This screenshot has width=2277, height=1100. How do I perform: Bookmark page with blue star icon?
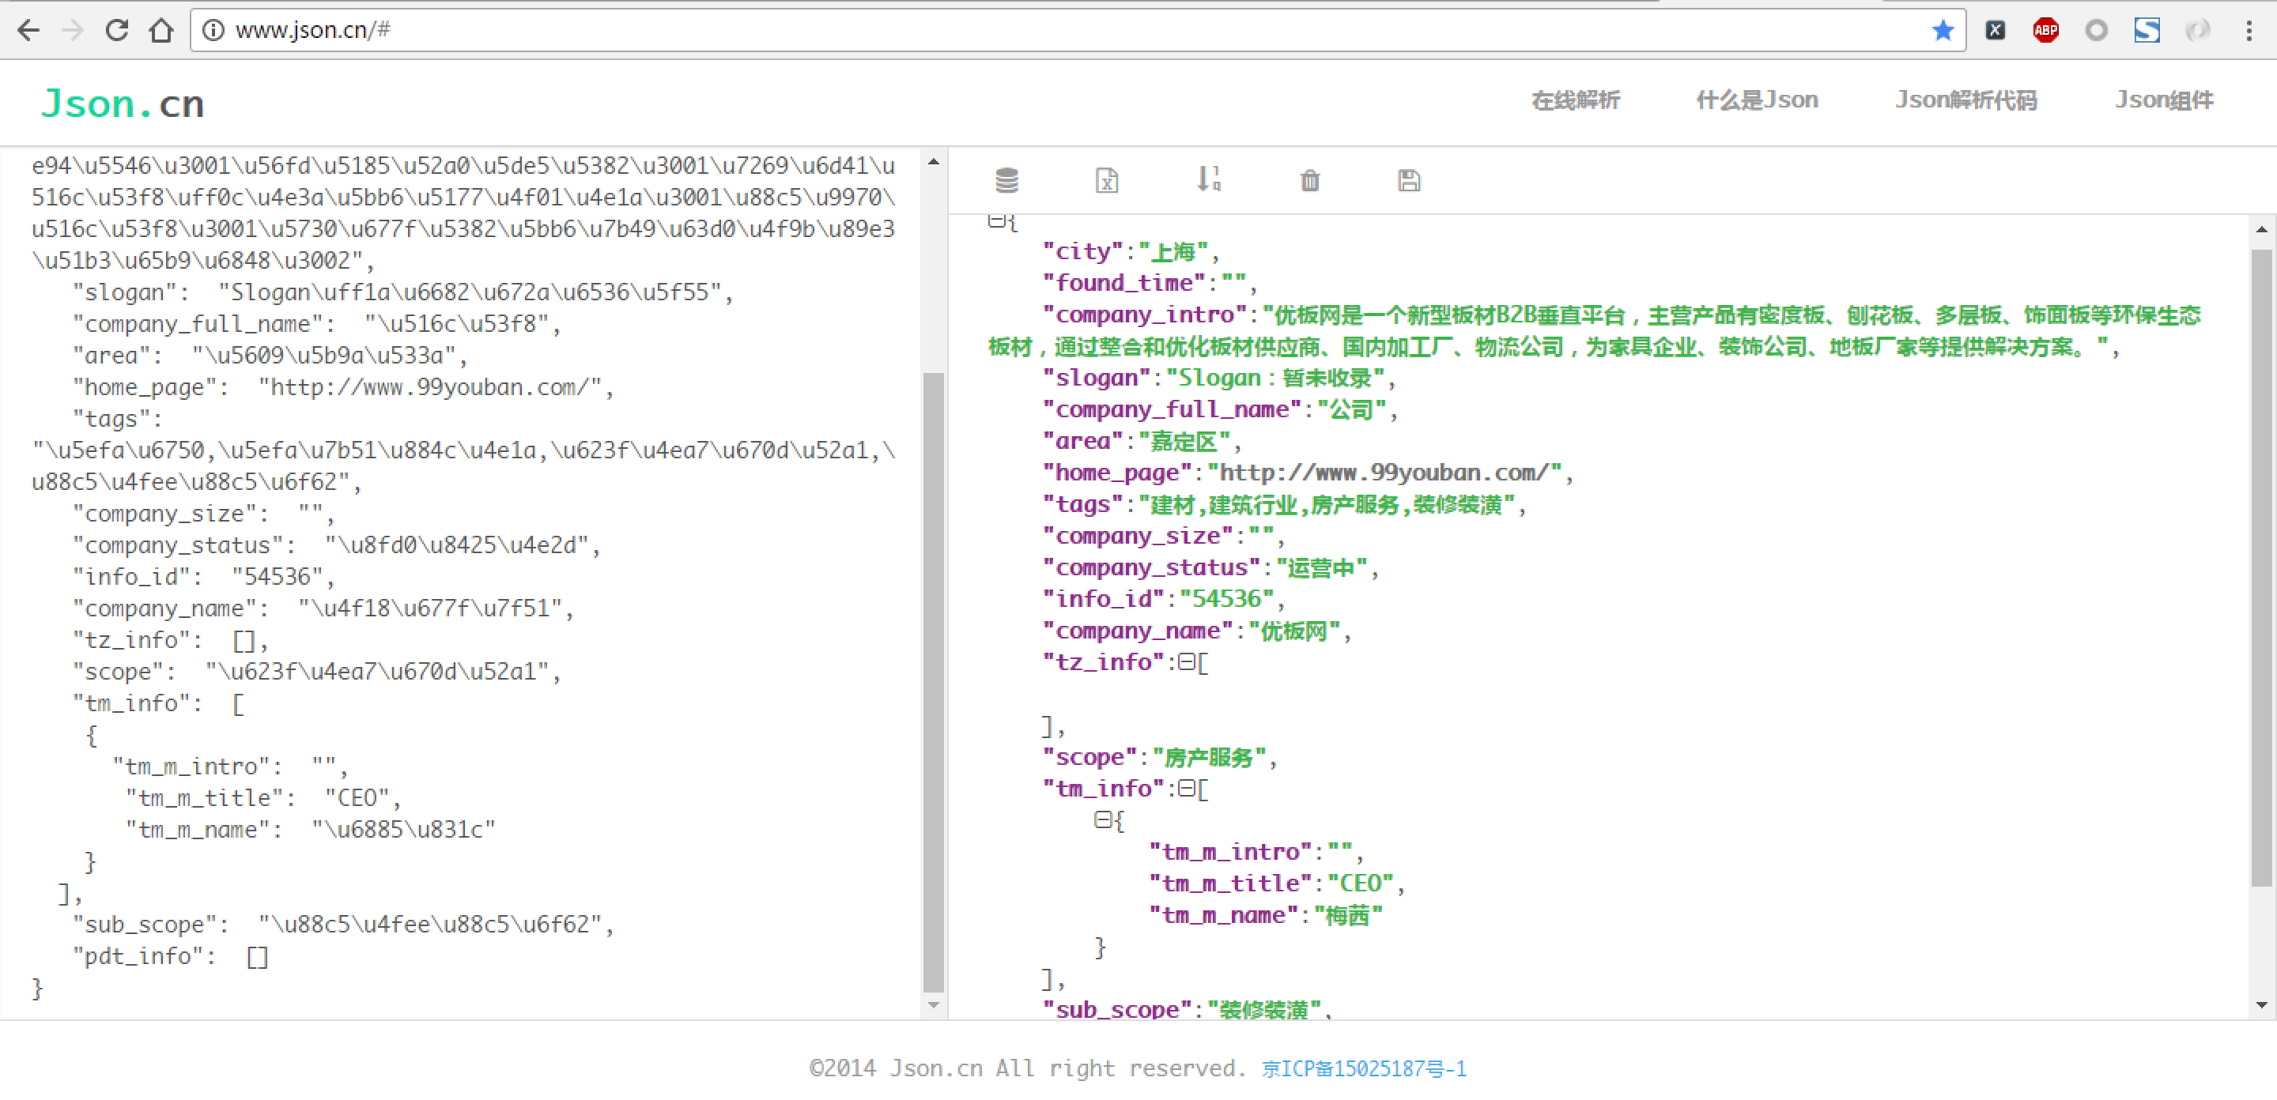[x=1942, y=31]
